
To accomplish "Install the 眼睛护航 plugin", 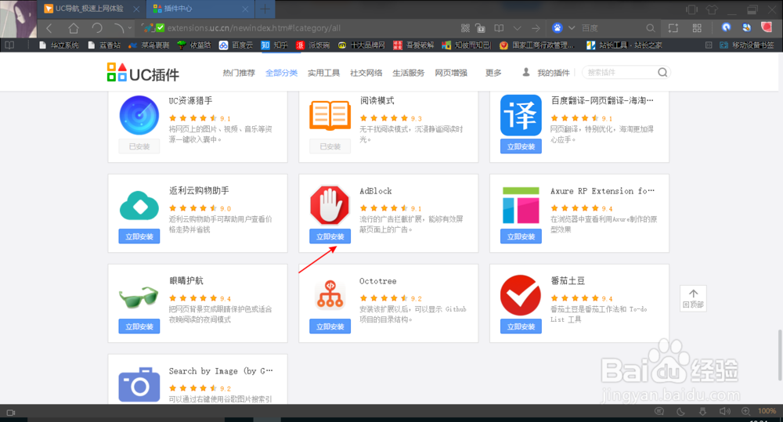I will (139, 326).
